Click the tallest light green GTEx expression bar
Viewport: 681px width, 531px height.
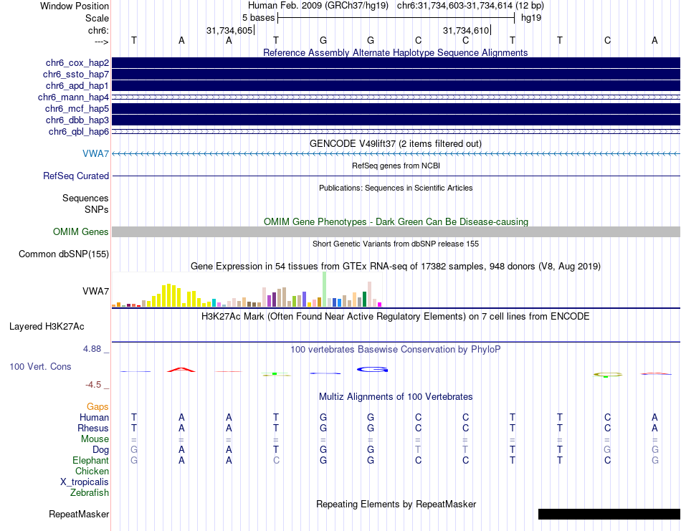(x=324, y=290)
